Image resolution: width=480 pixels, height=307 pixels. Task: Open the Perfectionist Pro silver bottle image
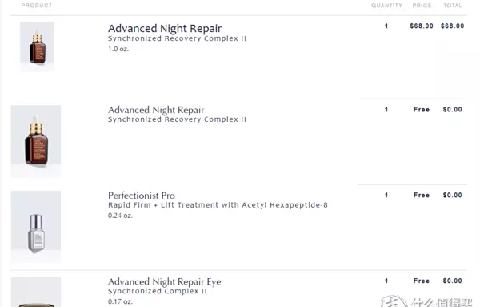click(36, 227)
